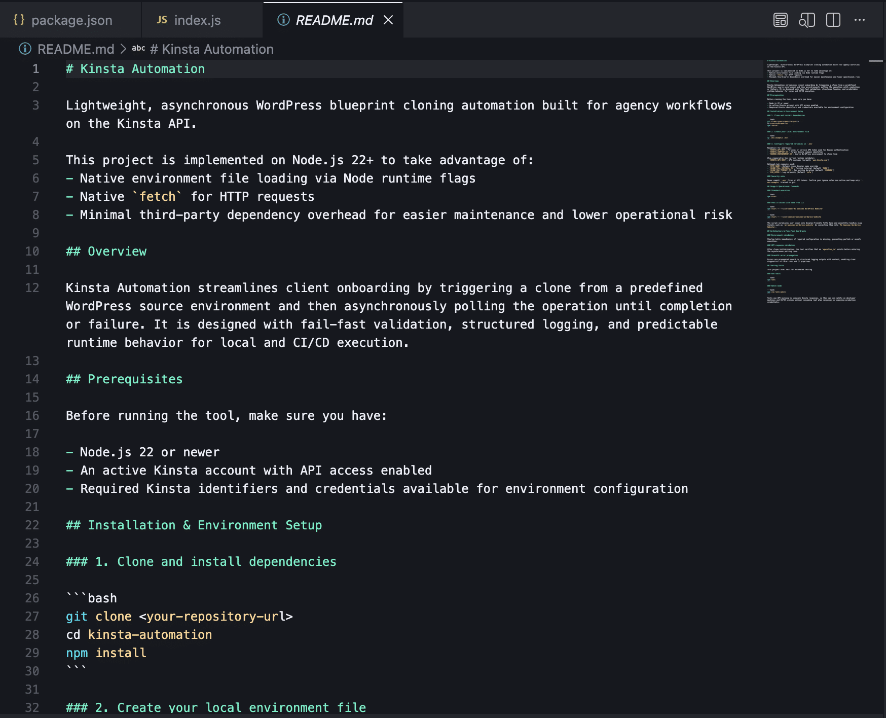
Task: Click line number 10 in gutter
Action: pos(32,252)
